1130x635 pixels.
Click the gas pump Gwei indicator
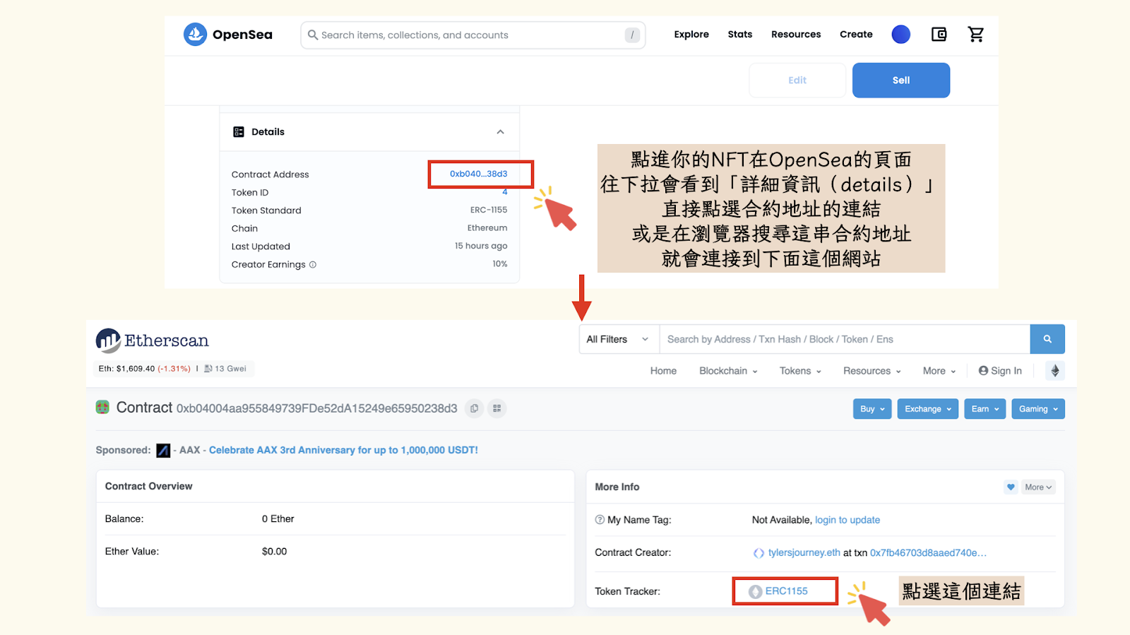[x=225, y=369]
